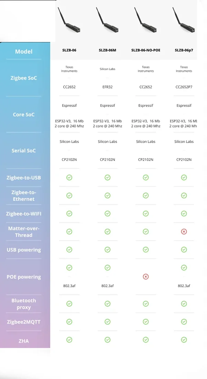
Task: Click the SLZB-06-NO-POE product image
Action: point(145,21)
